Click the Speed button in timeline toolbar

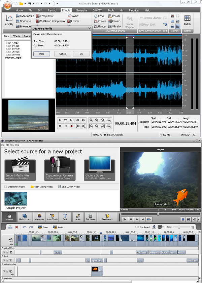[x=43, y=227]
